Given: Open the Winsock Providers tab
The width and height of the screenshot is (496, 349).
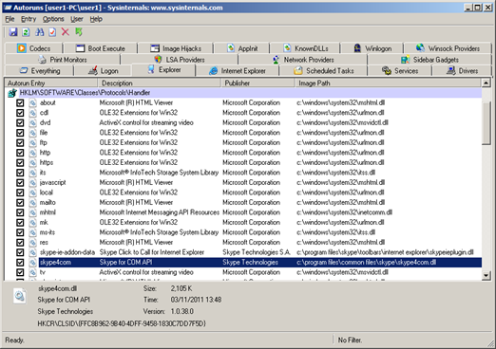Looking at the screenshot, I should (x=448, y=48).
